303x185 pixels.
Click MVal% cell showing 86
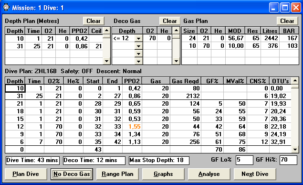[x=235, y=150]
